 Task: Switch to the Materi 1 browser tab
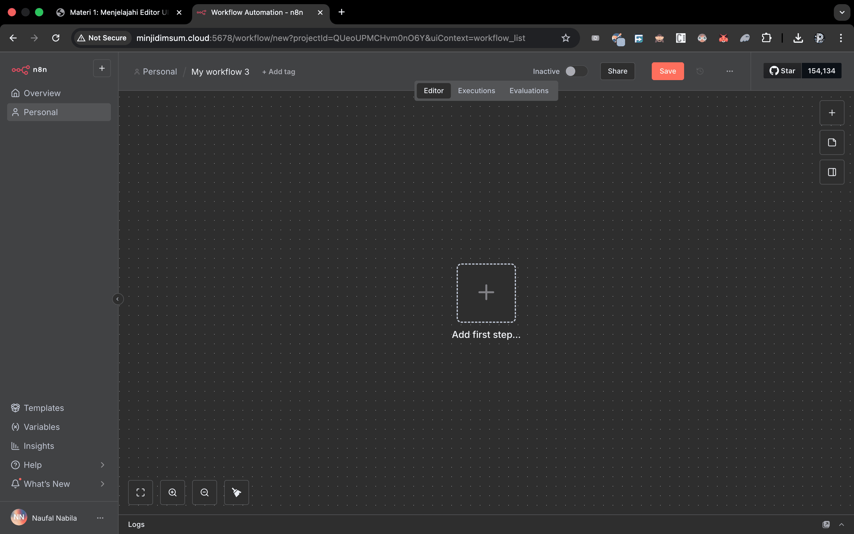119,12
